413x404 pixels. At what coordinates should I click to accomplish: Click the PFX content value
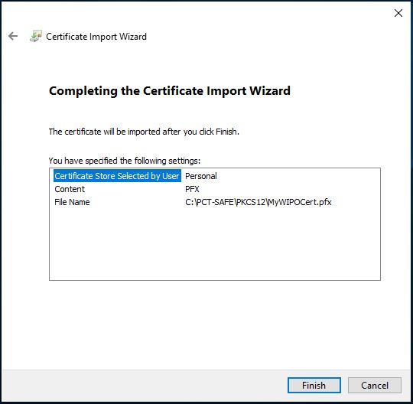click(192, 189)
